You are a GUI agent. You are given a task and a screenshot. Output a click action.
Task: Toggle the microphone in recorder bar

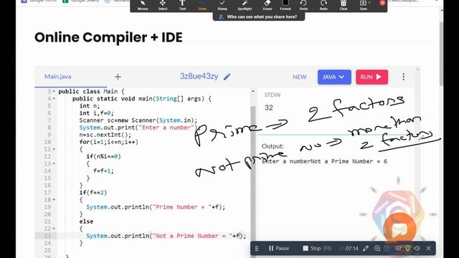click(407, 249)
